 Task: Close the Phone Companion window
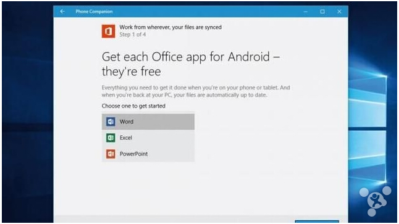(339, 12)
